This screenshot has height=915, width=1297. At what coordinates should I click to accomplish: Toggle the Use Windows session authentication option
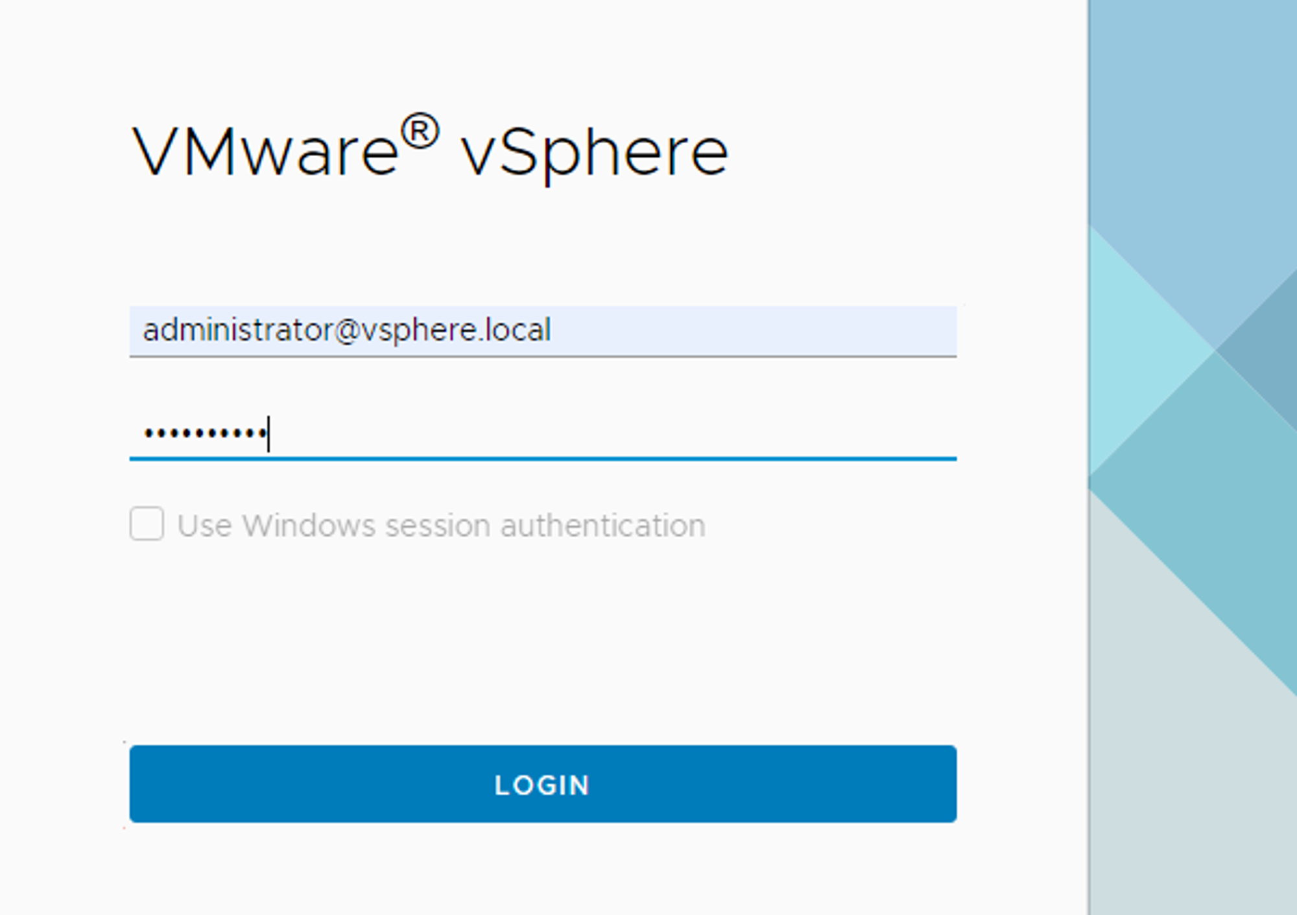point(148,525)
